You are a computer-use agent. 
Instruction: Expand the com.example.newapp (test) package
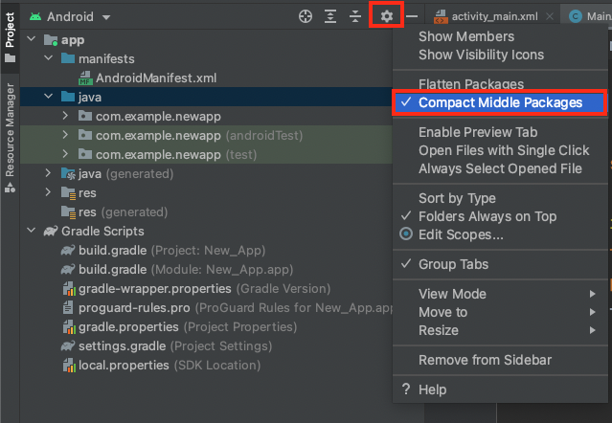[x=65, y=154]
